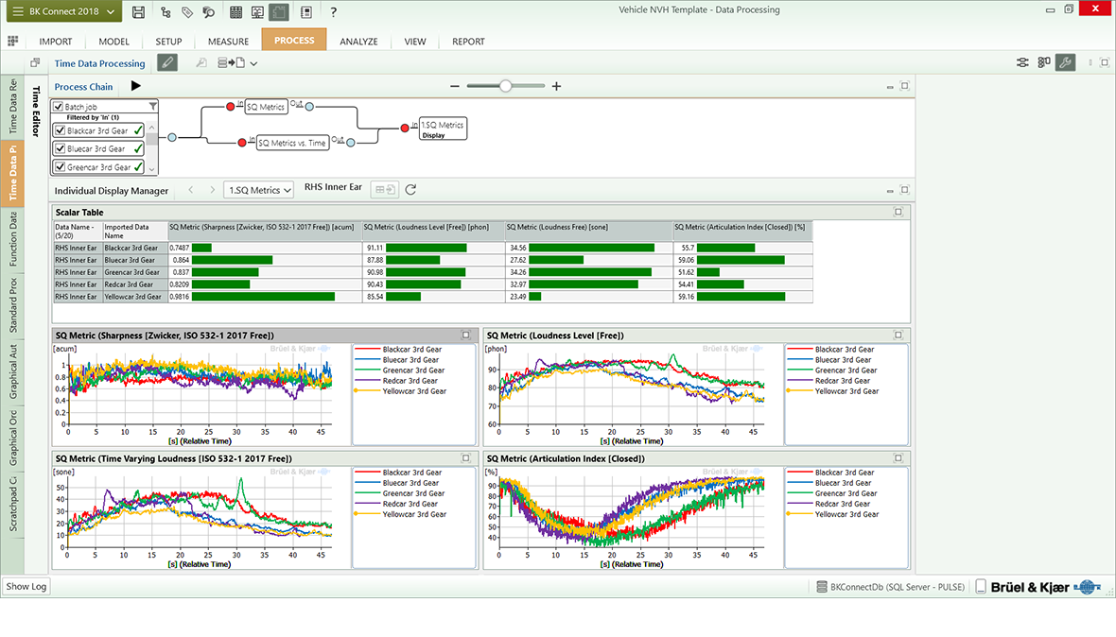
Task: Open the 1.SQ Metrics display dropdown
Action: 258,190
